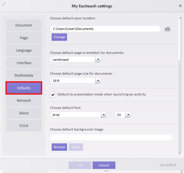
Task: Go to the Interface settings tab
Action: point(24,63)
